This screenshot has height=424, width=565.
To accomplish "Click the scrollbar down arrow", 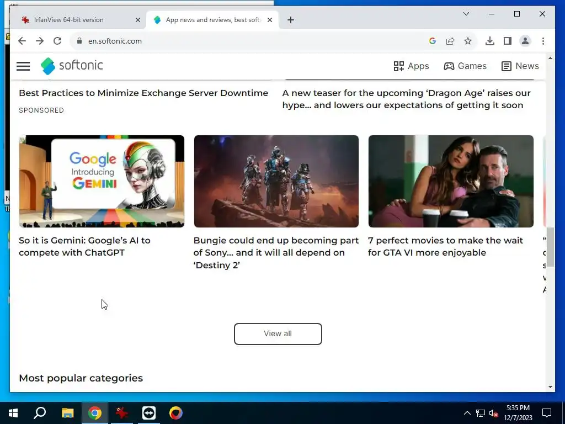I will coord(550,387).
